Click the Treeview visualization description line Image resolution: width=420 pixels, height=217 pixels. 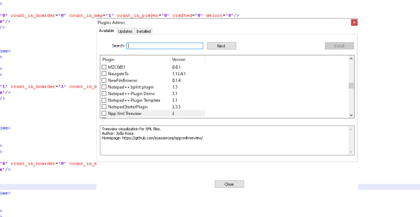coord(131,129)
